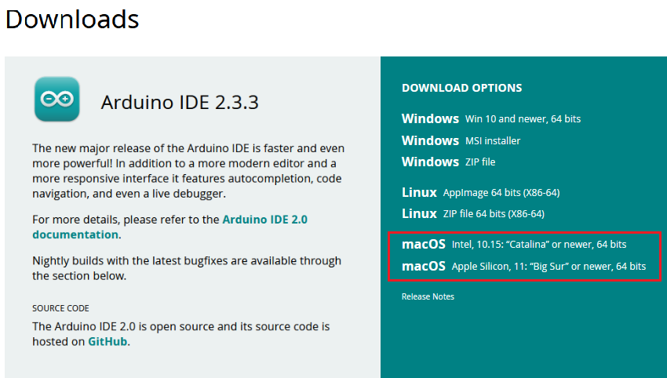The height and width of the screenshot is (378, 667).
Task: Download Windows Win 10 and newer installer
Action: pyautogui.click(x=491, y=118)
